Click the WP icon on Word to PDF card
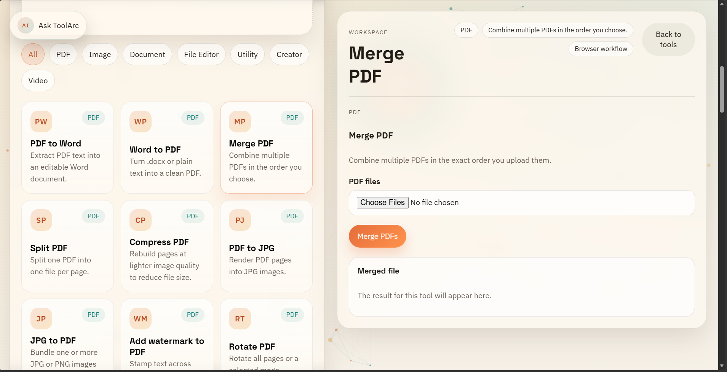This screenshot has height=372, width=727. click(x=141, y=122)
